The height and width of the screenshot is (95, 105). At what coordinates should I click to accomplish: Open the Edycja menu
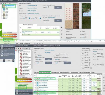(x=21, y=43)
